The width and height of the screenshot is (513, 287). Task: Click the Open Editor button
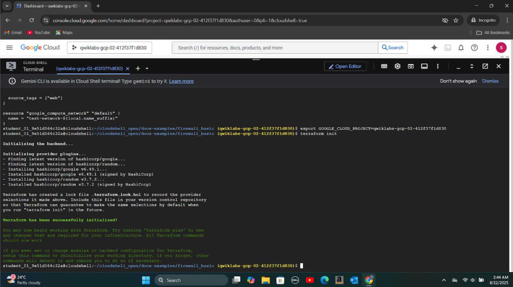345,66
